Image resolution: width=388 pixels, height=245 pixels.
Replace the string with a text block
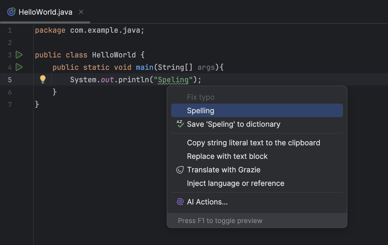click(x=227, y=156)
